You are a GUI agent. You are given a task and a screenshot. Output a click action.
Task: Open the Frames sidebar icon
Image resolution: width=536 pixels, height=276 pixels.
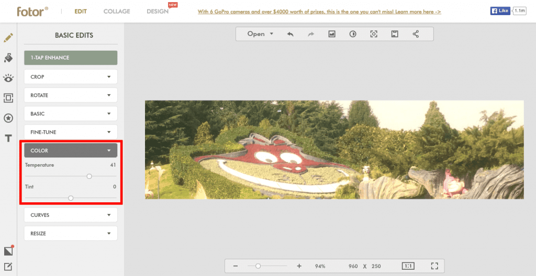(x=8, y=98)
